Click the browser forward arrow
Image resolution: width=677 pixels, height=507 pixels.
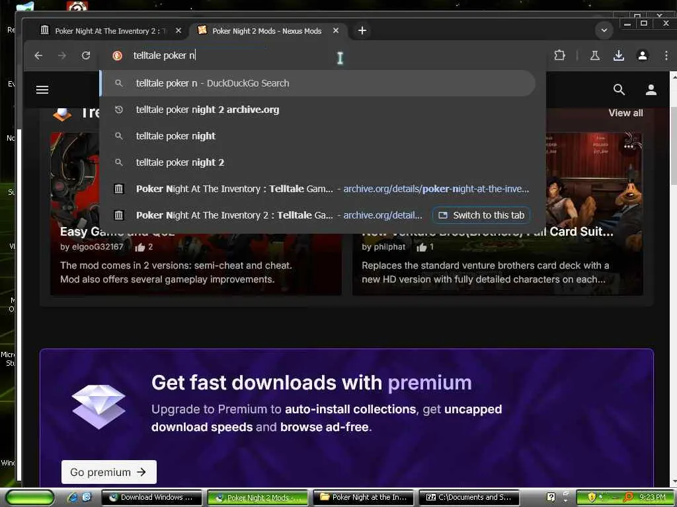(62, 55)
